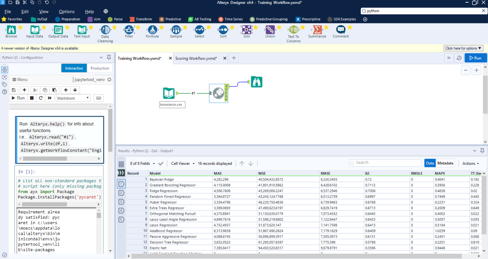
Task: Restart the Jupyter kernel
Action: tap(41, 98)
